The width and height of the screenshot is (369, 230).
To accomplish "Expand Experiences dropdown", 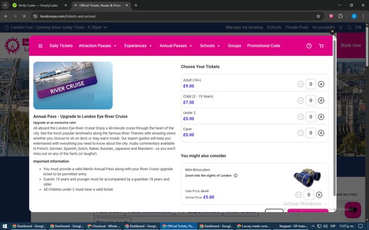I will pos(138,46).
